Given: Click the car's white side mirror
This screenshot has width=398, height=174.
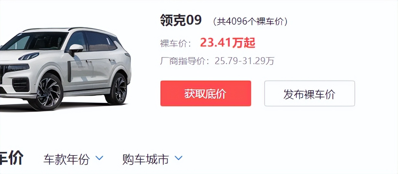Looking at the screenshot, I should click(x=75, y=49).
